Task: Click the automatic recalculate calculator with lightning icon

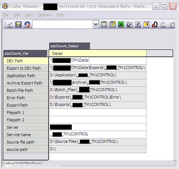Action: point(113,24)
